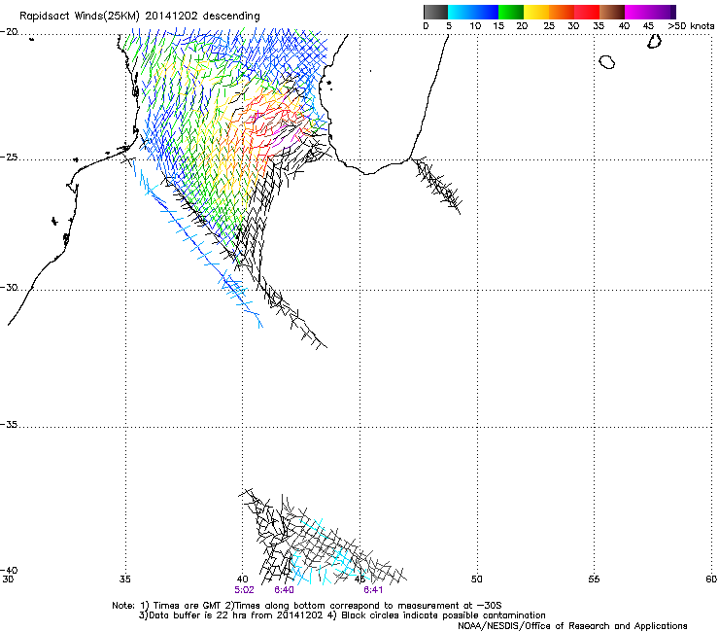This screenshot has width=719, height=632.
Task: Click the '55' longitude axis label
Action: pos(594,579)
